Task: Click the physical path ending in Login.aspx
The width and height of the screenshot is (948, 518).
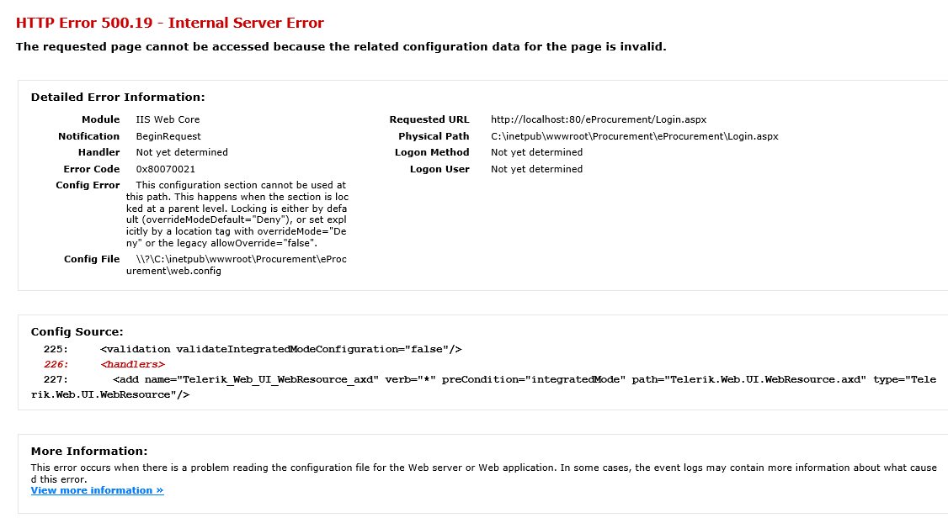Action: click(634, 136)
